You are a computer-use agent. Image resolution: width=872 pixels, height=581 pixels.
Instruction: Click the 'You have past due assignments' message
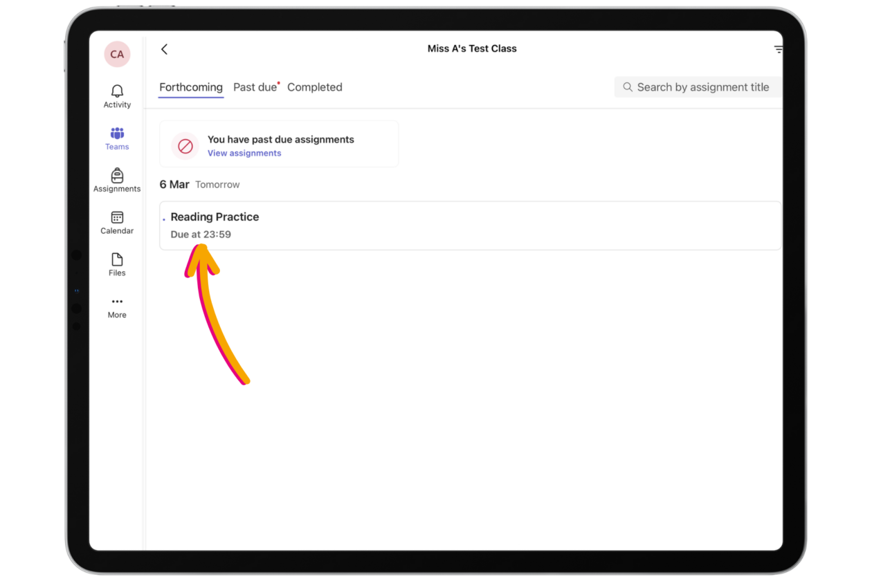[x=281, y=140]
